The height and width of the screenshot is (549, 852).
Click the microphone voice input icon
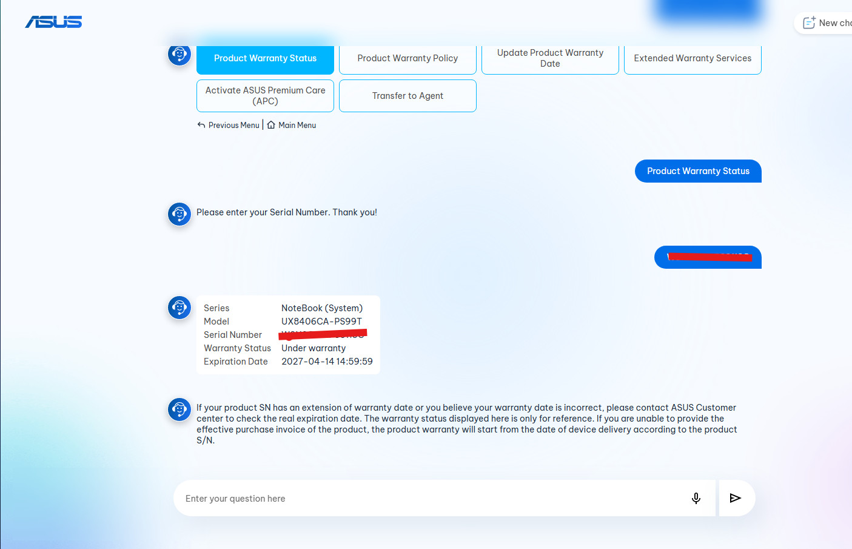696,498
